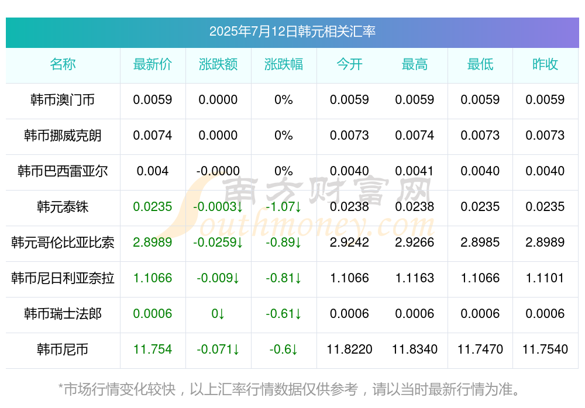This screenshot has height=408, width=585.
Task: Select the change amount -0.0259↓
Action: [218, 243]
